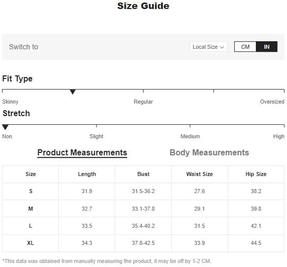The height and width of the screenshot is (267, 287).
Task: Click the Fit Type triangle marker
Action: point(73,92)
